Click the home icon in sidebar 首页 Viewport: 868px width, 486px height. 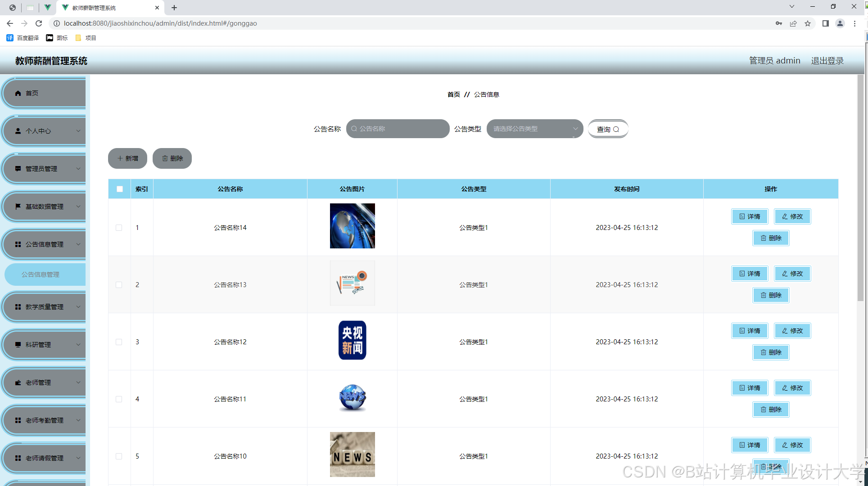[18, 93]
